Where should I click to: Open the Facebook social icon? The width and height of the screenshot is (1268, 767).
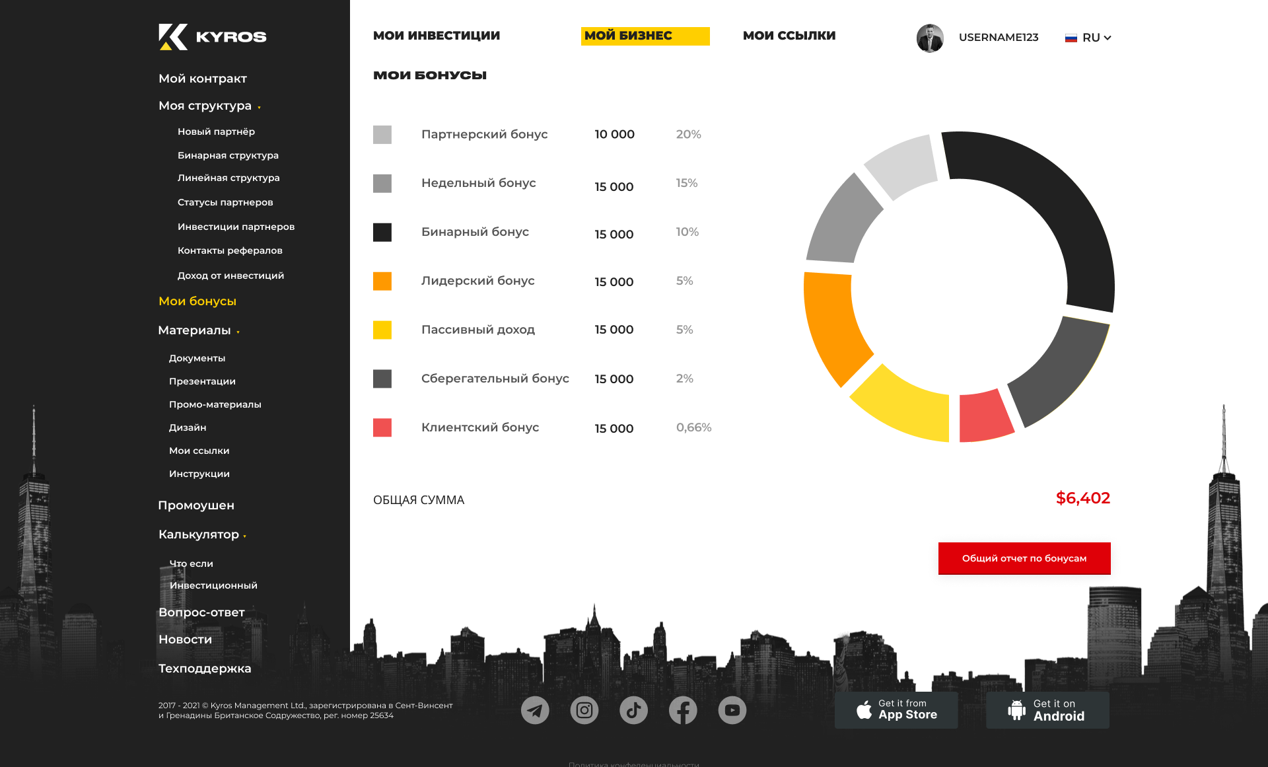(683, 710)
